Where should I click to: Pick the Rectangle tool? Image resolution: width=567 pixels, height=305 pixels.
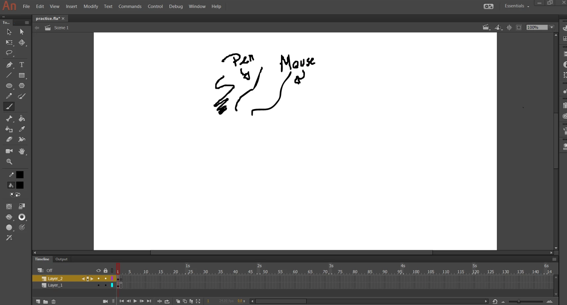22,75
